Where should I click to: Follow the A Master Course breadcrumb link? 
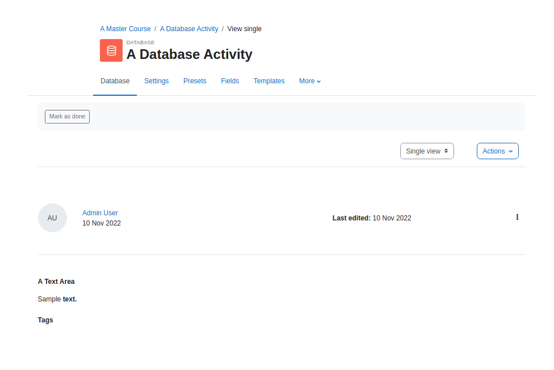point(125,29)
